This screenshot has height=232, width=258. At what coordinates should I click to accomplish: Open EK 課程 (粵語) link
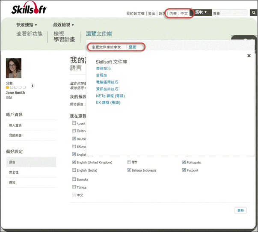pyautogui.click(x=108, y=103)
